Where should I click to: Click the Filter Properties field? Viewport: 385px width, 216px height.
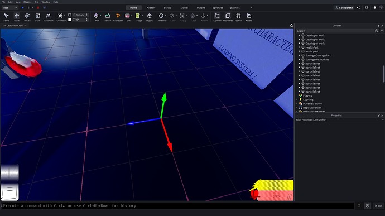point(339,120)
